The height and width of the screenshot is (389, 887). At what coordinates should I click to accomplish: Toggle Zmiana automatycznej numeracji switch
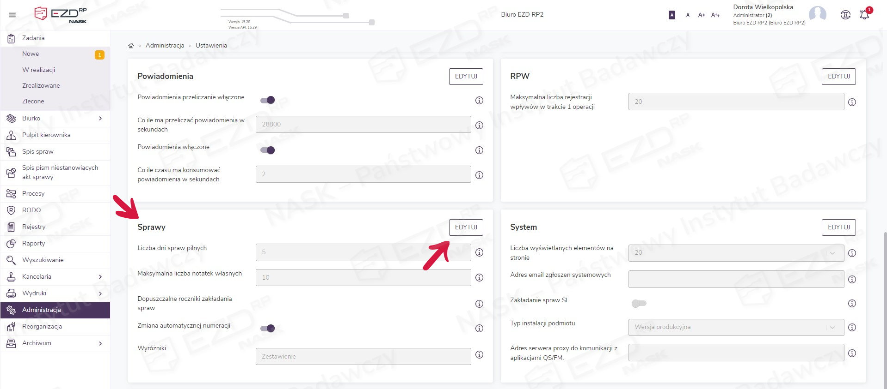point(267,329)
